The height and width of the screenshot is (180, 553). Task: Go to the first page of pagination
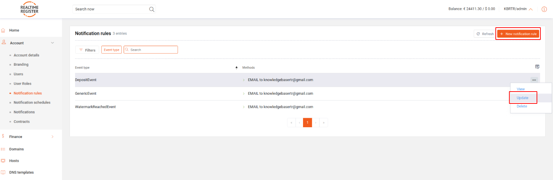click(291, 123)
